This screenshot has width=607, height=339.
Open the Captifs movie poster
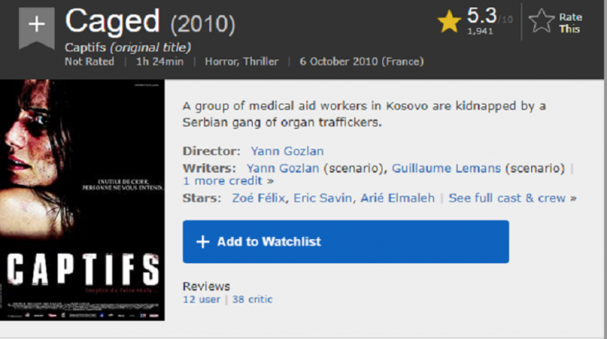tap(82, 200)
